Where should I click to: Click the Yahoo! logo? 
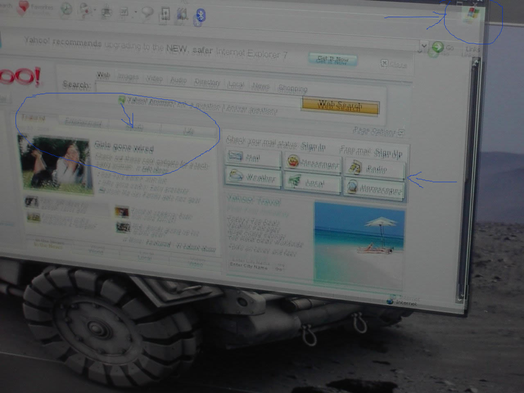pyautogui.click(x=20, y=77)
